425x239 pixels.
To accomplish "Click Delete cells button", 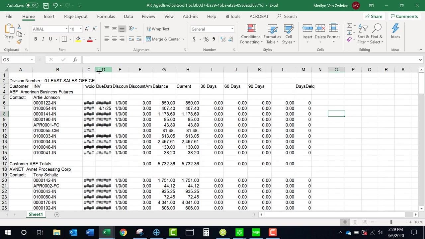I will click(x=320, y=34).
